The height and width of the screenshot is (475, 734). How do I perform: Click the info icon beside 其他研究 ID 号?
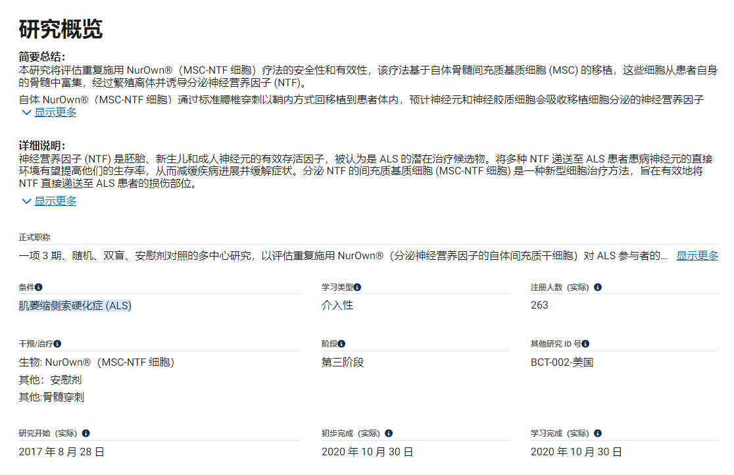(584, 343)
